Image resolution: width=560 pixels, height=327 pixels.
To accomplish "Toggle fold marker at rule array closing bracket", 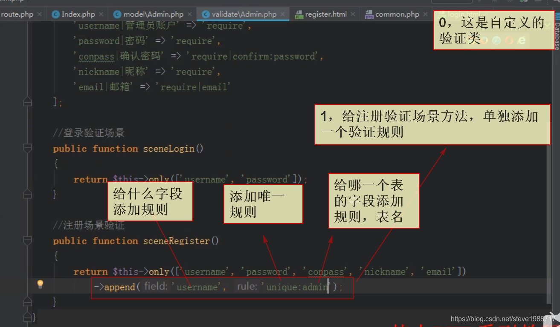I will [27, 102].
